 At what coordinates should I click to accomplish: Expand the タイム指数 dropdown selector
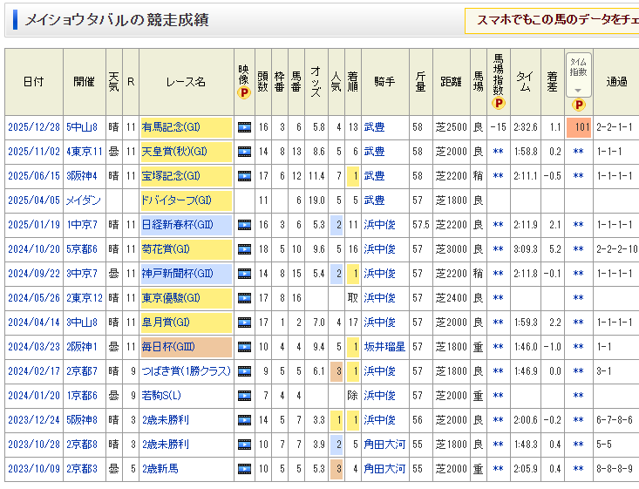(578, 90)
